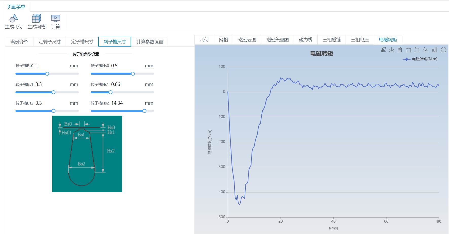This screenshot has width=449, height=234.
Task: Click the 转子槽Bs0 value 1
Action: point(37,66)
